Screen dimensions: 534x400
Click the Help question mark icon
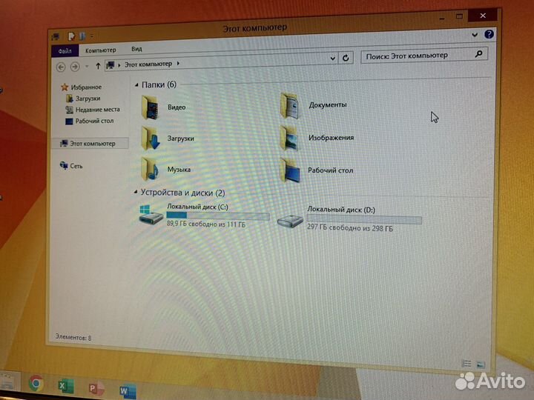tap(489, 35)
